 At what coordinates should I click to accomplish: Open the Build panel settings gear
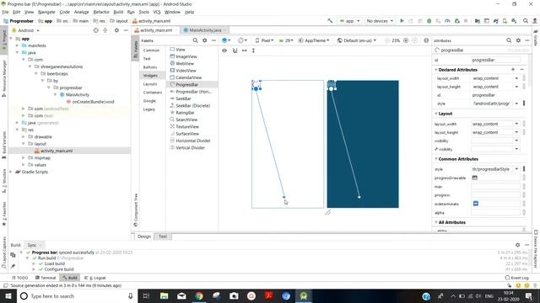click(x=517, y=245)
